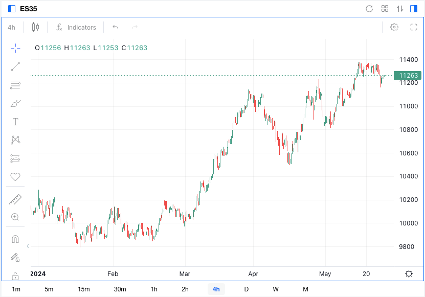Switch to the 1h timeframe tab
425x297 pixels.
154,289
